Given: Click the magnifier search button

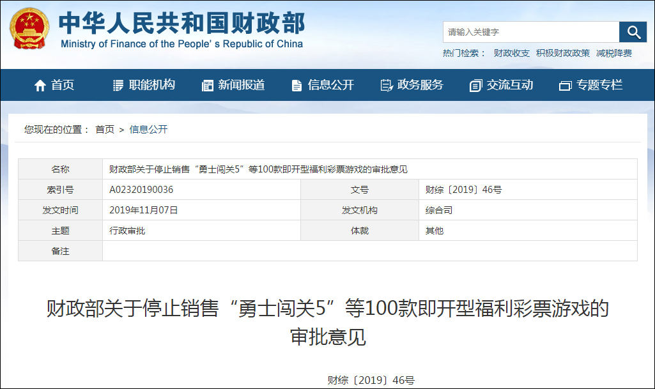Looking at the screenshot, I should pyautogui.click(x=633, y=32).
